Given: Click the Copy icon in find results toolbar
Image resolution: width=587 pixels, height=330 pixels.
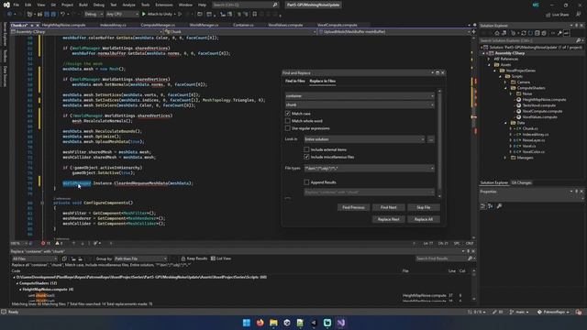Looking at the screenshot, I should 64,258.
